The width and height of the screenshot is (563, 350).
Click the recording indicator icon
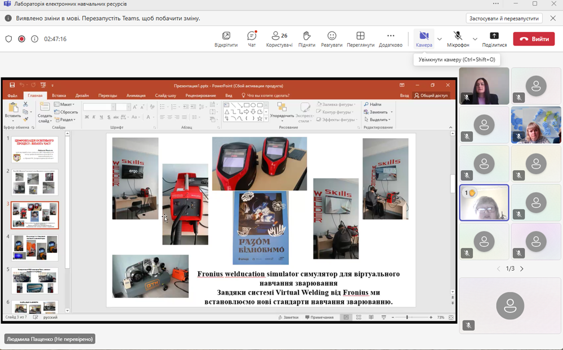(x=21, y=39)
